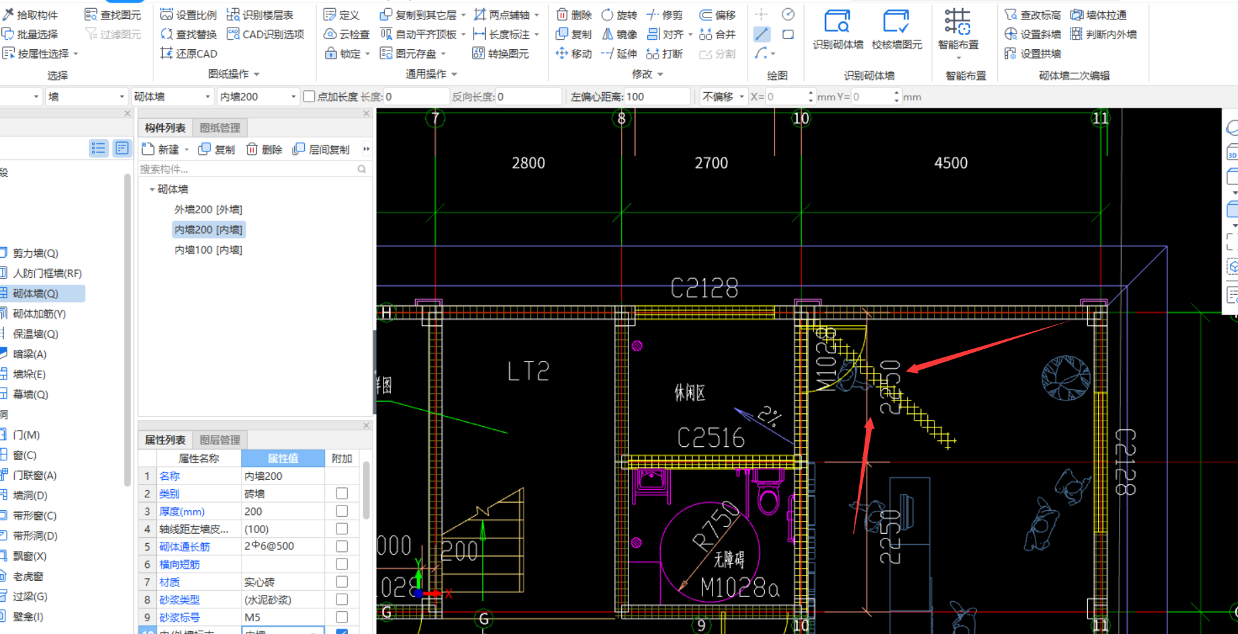Run 云检查 cloud check

pyautogui.click(x=347, y=34)
